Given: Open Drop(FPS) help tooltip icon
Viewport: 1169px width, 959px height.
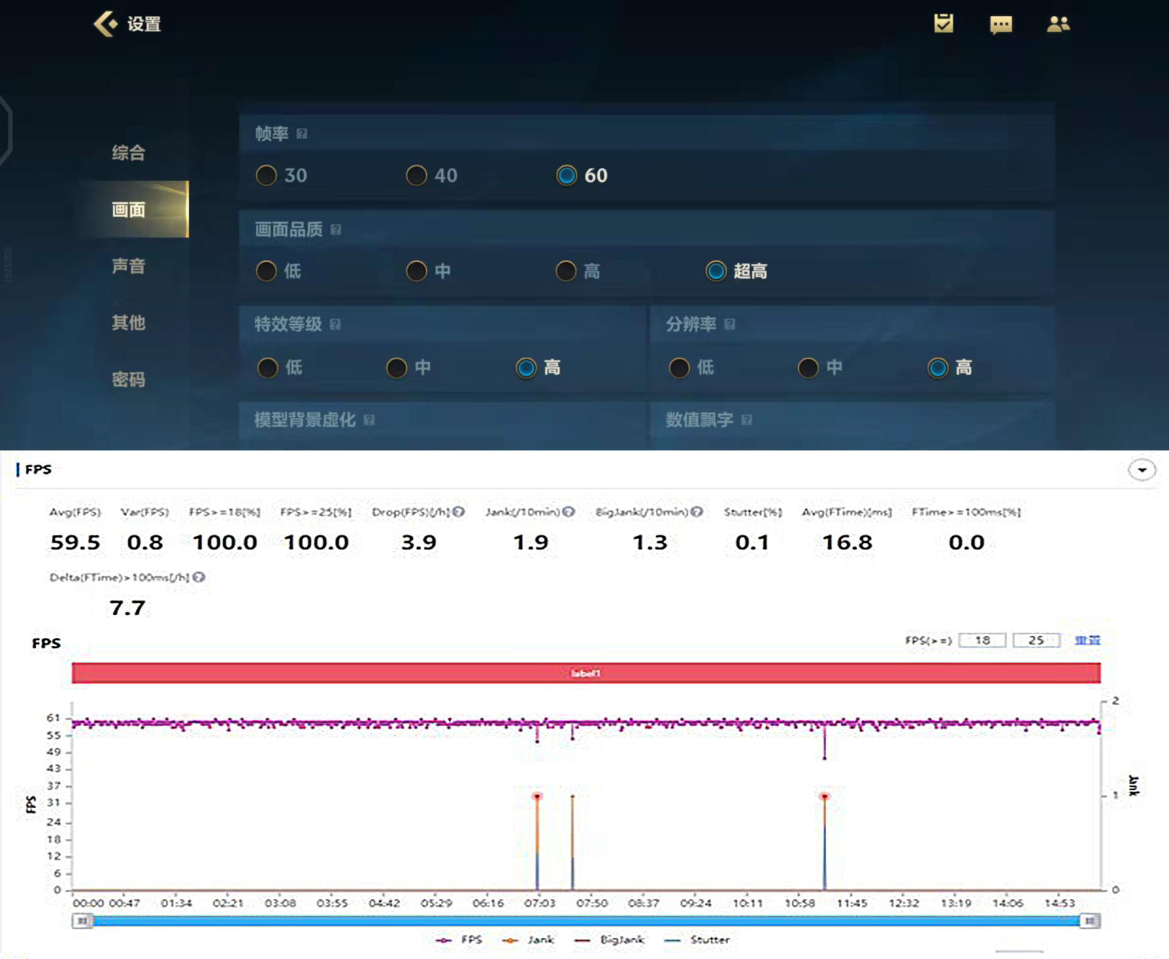Looking at the screenshot, I should click(458, 512).
